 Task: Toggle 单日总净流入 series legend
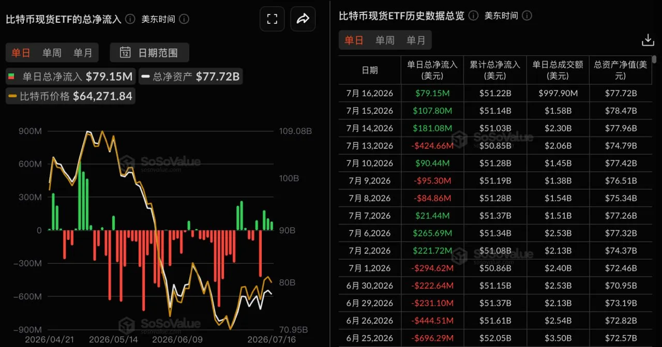(x=70, y=77)
